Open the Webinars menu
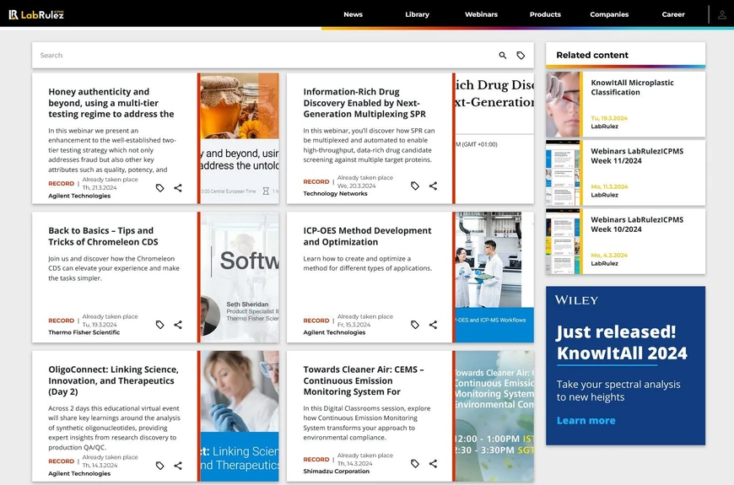 click(x=481, y=14)
